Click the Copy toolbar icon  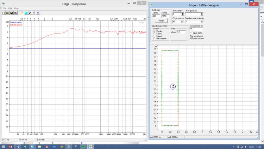tap(15, 13)
